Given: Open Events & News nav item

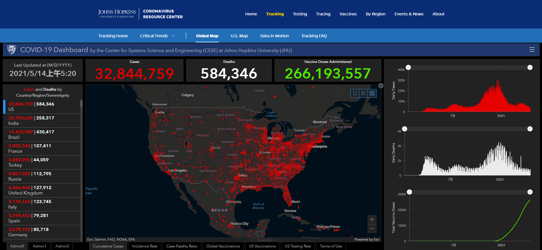Looking at the screenshot, I should [x=409, y=14].
